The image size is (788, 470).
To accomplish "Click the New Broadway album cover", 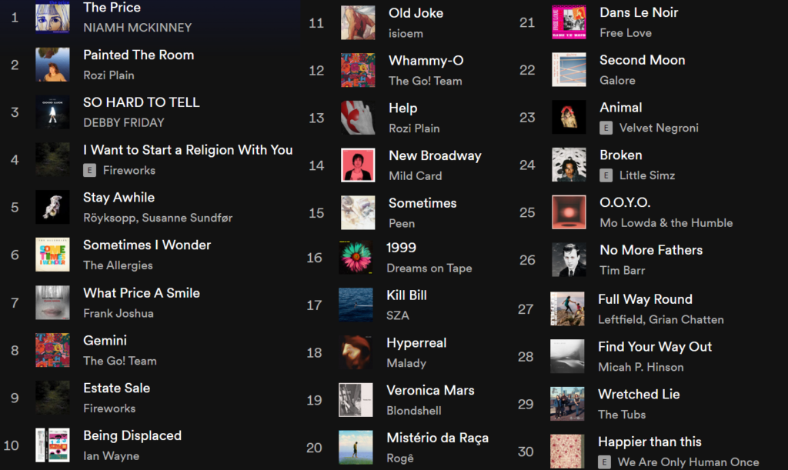I will coord(358,165).
